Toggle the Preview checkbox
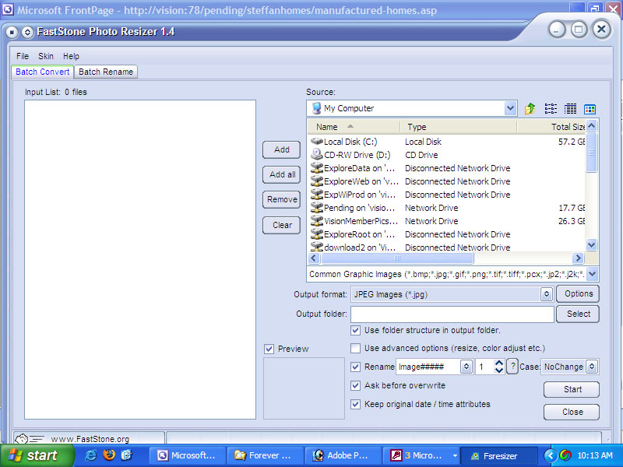The image size is (623, 467). [x=269, y=349]
